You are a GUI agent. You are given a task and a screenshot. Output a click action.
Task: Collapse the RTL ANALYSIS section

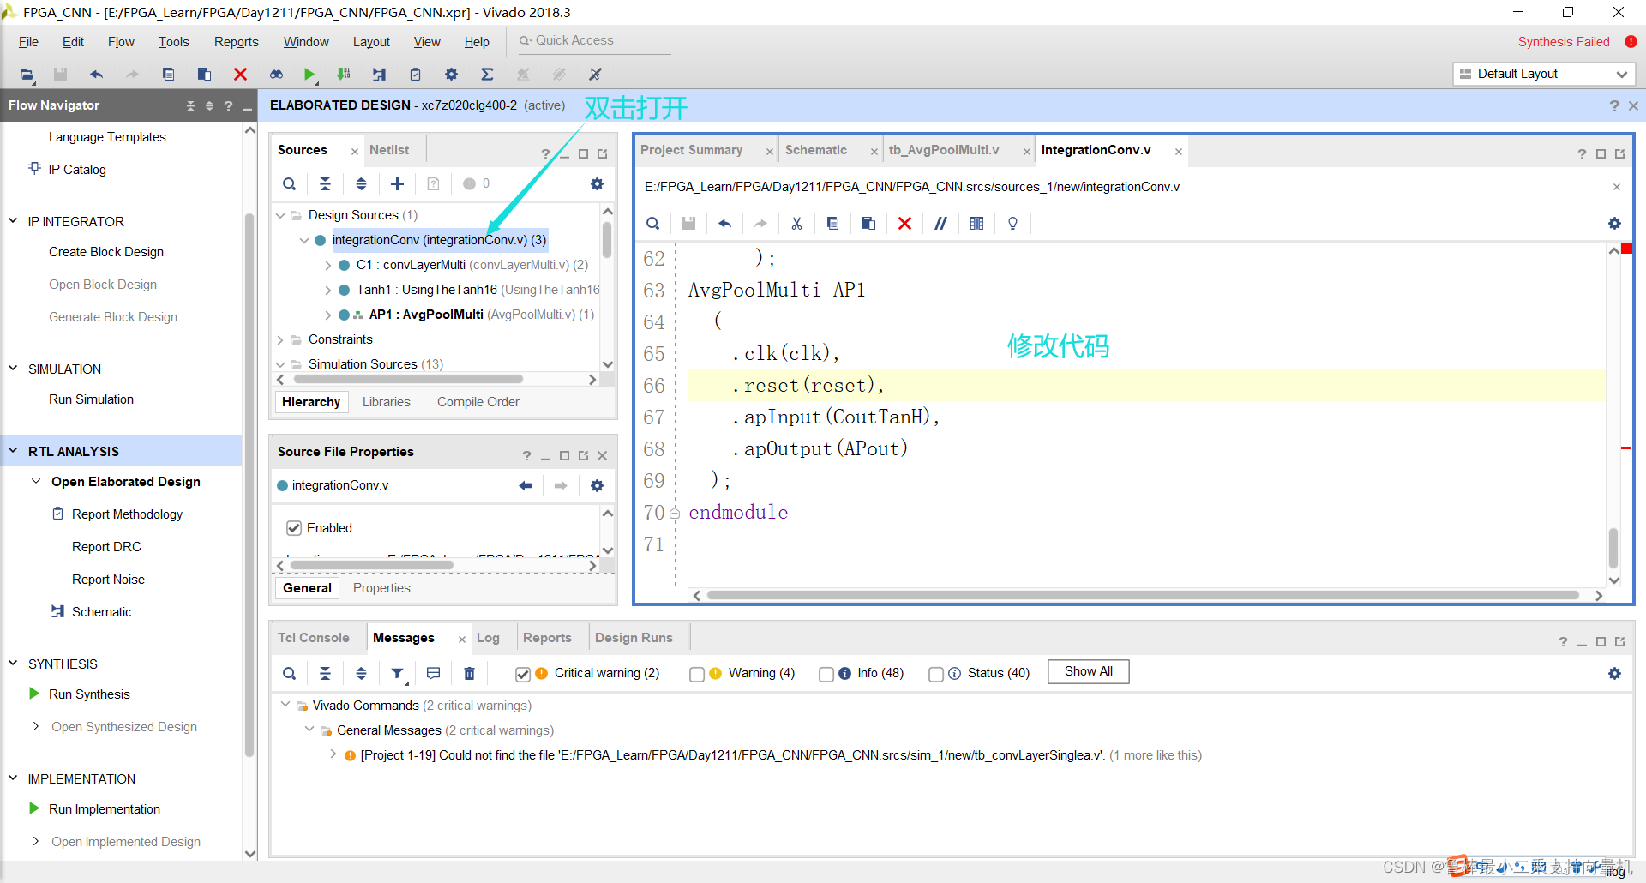click(x=13, y=451)
